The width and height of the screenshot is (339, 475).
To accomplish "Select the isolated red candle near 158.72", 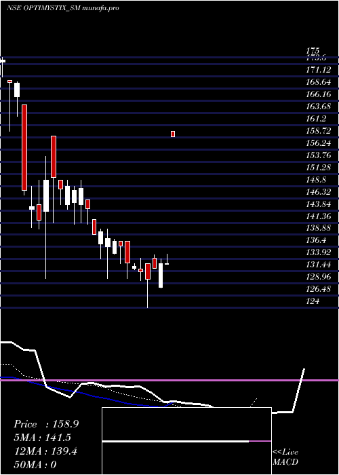I will click(x=173, y=134).
